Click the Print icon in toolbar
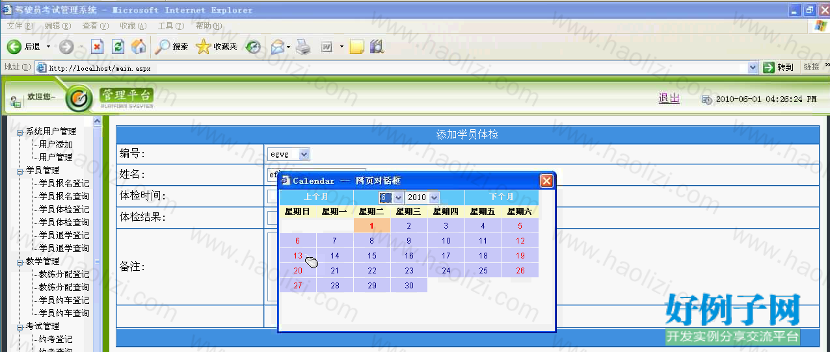 (303, 47)
